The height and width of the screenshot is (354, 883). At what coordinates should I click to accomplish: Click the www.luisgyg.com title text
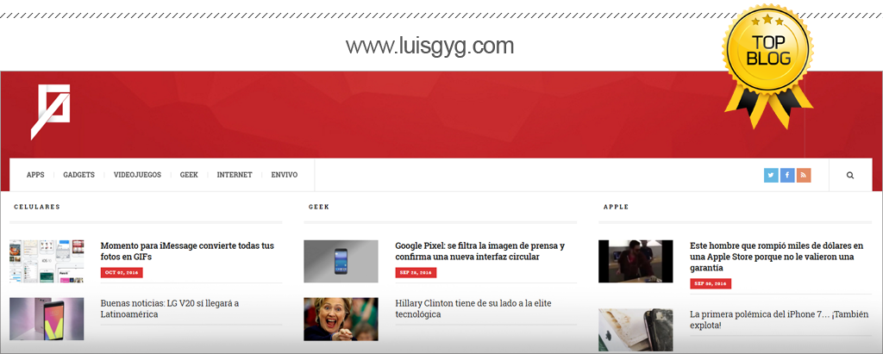pyautogui.click(x=429, y=46)
